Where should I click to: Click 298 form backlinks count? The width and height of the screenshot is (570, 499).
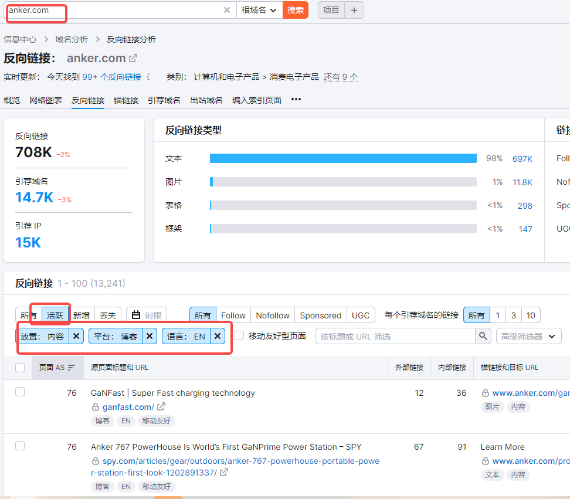point(525,206)
